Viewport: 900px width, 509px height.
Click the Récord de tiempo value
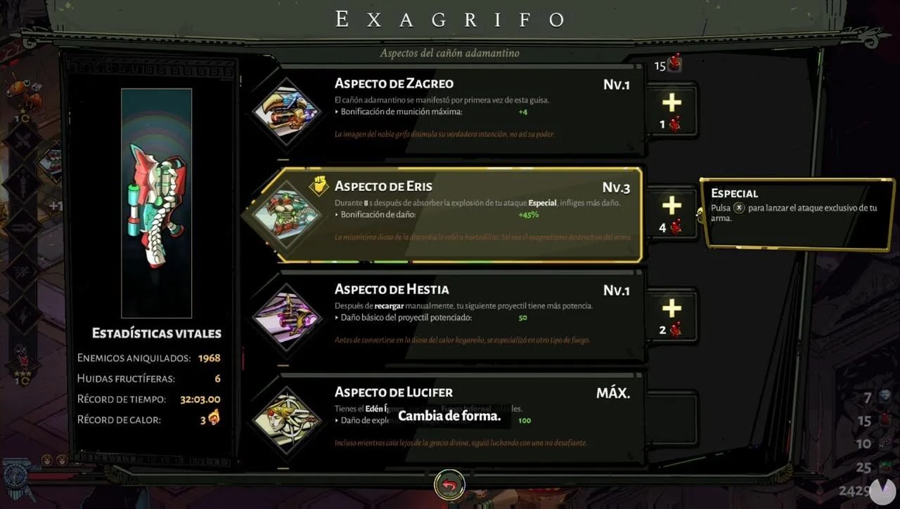(x=200, y=399)
